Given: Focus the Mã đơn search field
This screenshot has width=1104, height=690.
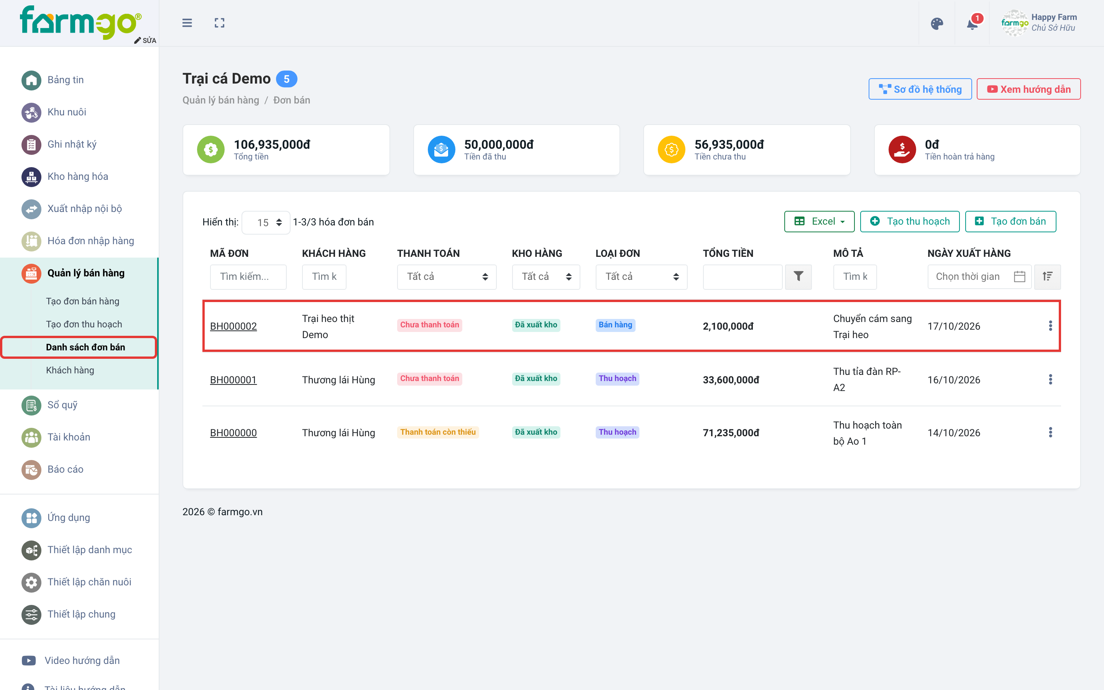Looking at the screenshot, I should pyautogui.click(x=248, y=276).
